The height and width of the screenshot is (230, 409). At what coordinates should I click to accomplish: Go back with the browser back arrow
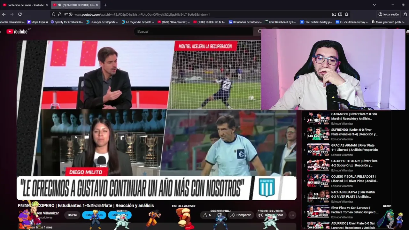click(4, 14)
